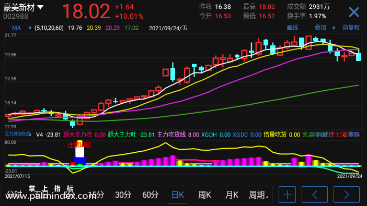Click the stock code 002988
The image size is (367, 206).
coord(16,16)
